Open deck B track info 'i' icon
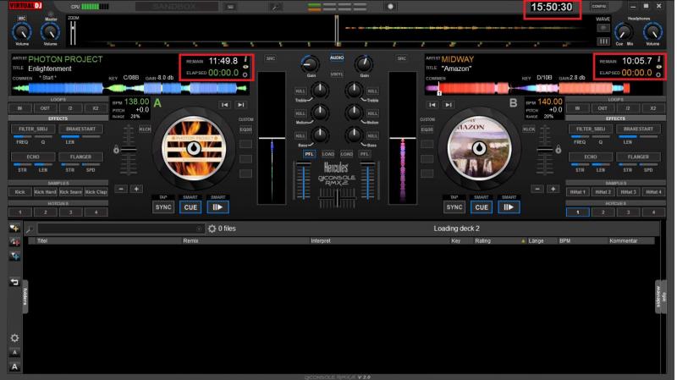The image size is (677, 380). point(659,59)
